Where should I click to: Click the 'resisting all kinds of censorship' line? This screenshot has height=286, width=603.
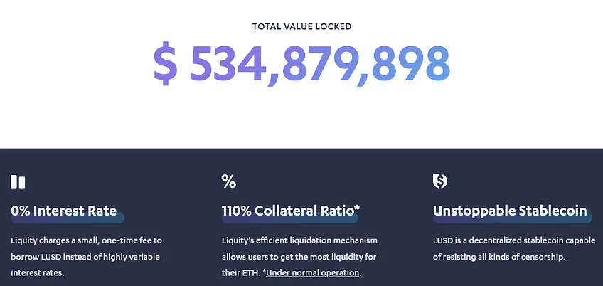(499, 257)
